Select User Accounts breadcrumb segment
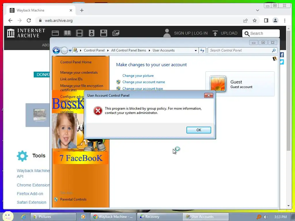 coord(164,50)
